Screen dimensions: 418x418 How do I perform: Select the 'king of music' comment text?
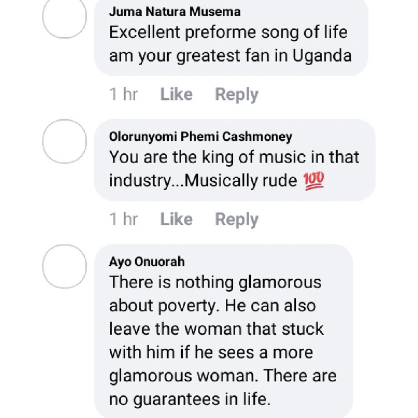pos(234,169)
